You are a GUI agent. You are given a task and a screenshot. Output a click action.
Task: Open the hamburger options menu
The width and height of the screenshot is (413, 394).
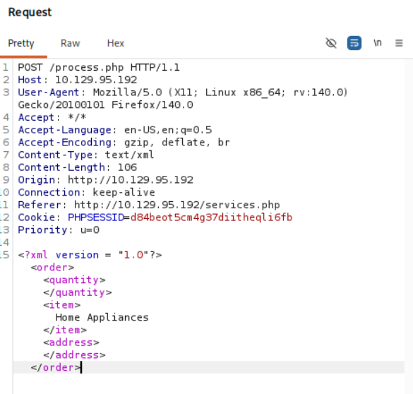399,43
